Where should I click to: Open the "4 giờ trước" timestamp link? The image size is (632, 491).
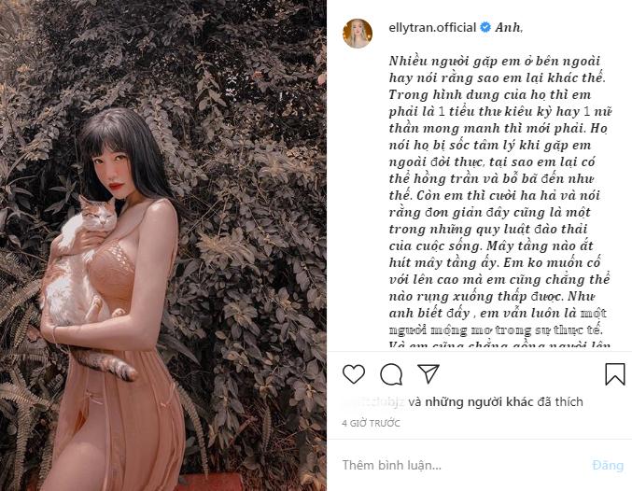tap(372, 423)
